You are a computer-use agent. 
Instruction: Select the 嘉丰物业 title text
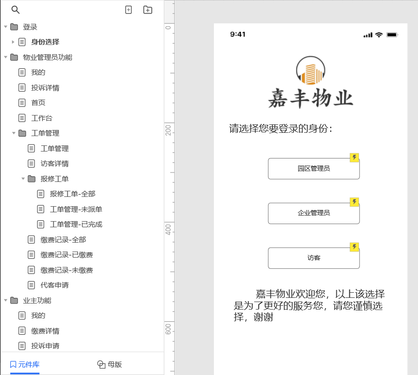pos(311,99)
